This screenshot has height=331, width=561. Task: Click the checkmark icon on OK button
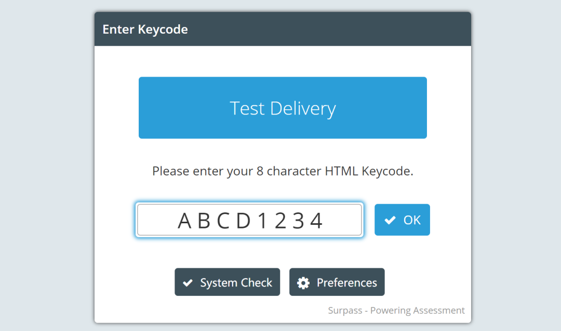point(390,220)
